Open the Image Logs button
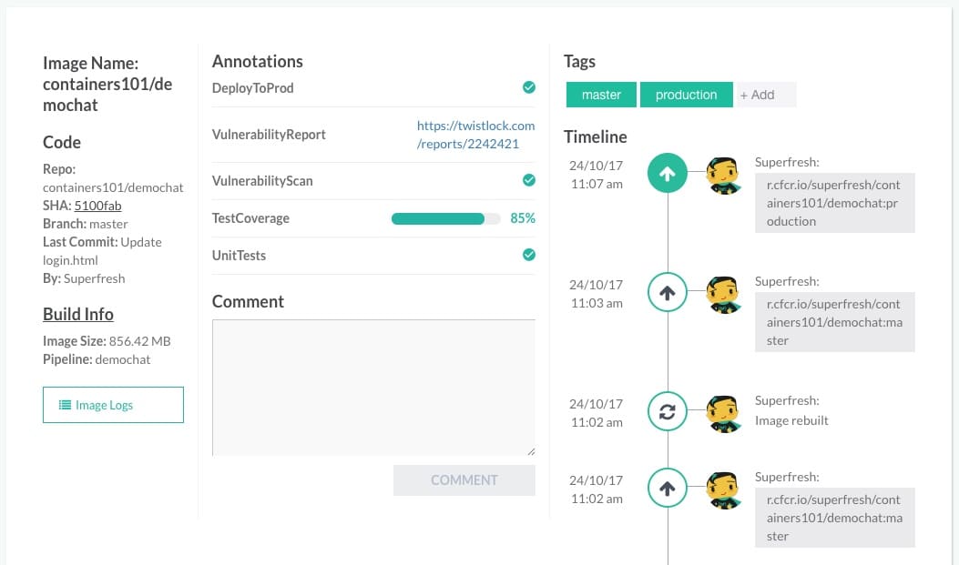This screenshot has height=565, width=959. point(113,405)
